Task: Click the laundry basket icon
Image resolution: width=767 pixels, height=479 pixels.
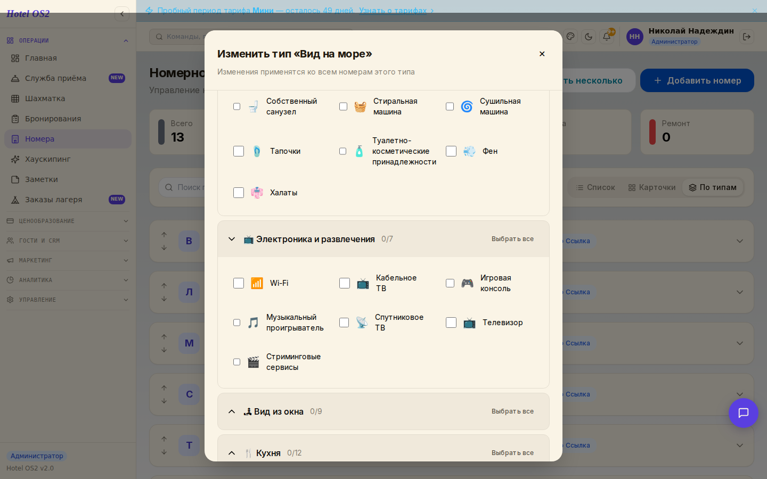Action: (x=360, y=106)
